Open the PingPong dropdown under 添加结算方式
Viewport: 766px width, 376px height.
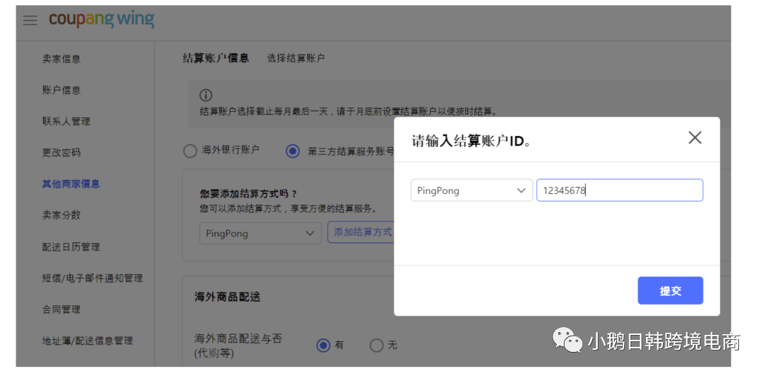260,233
